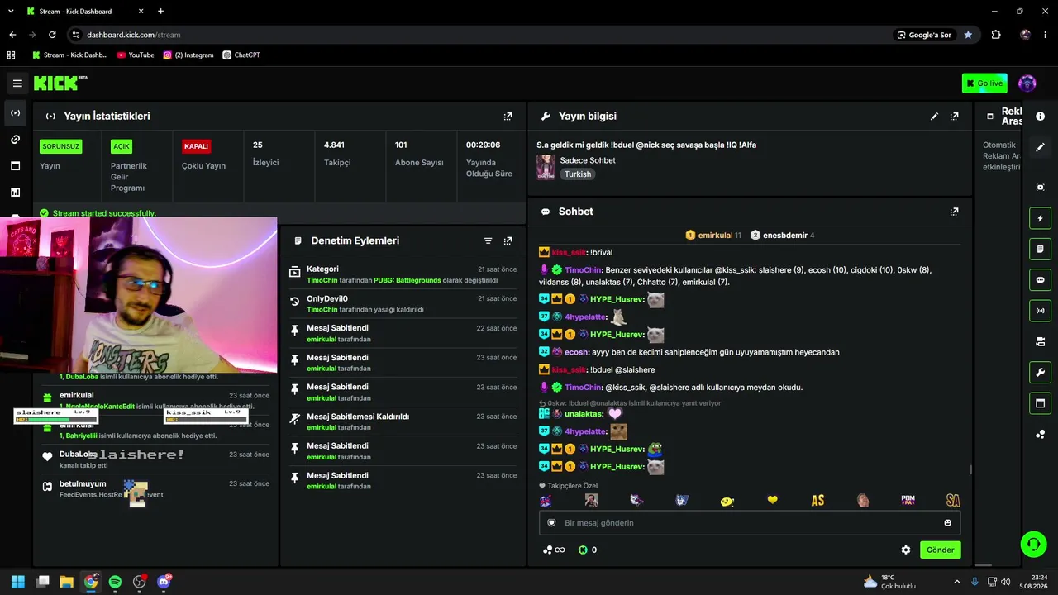Select the Kategori moderation action row
The width and height of the screenshot is (1058, 595).
tap(403, 274)
